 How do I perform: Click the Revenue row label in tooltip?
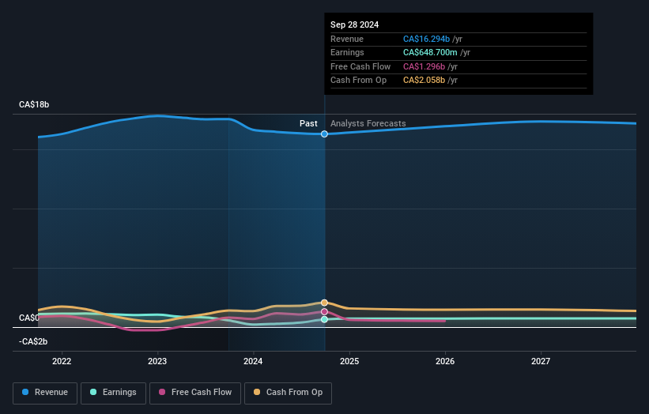[347, 39]
